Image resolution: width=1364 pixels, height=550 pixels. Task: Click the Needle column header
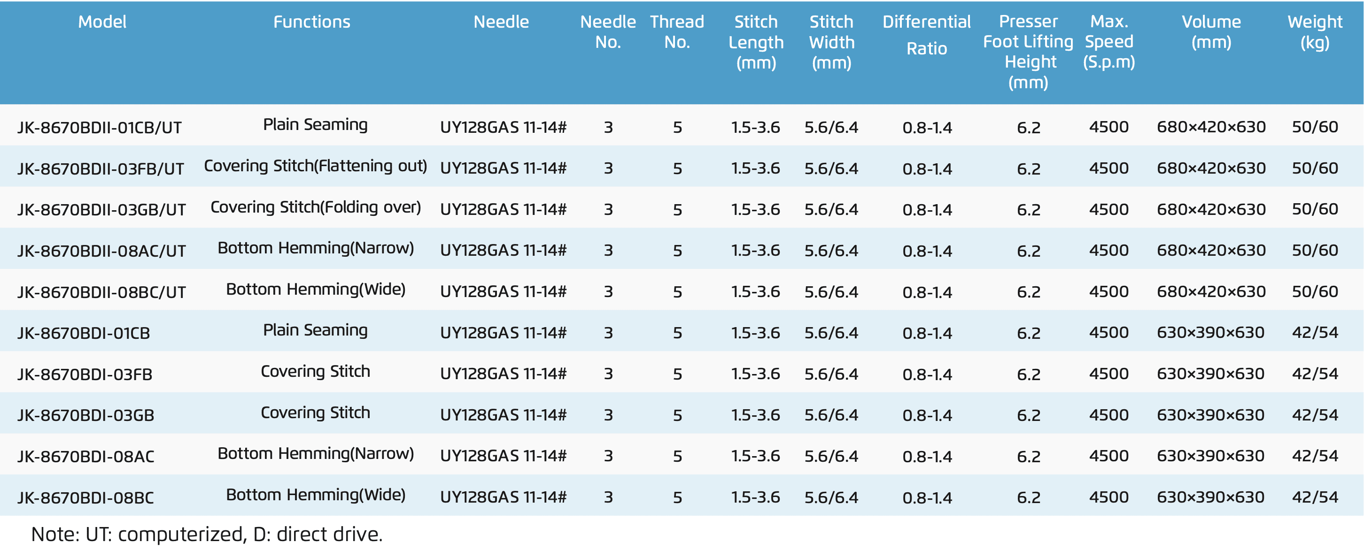tap(501, 22)
